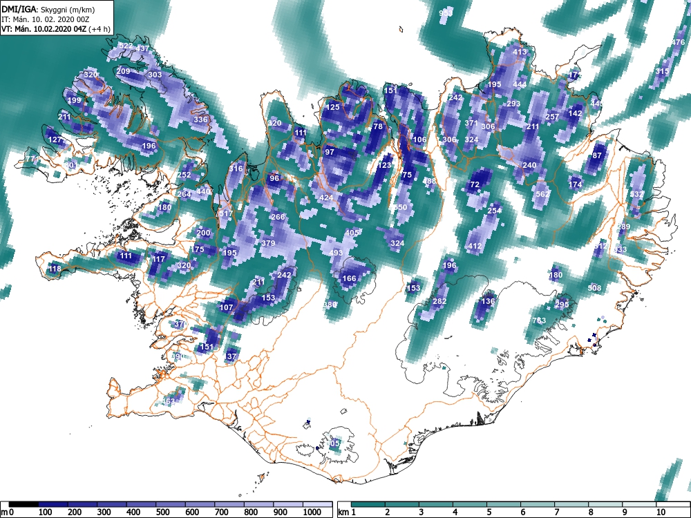Click the visibility value '117' on the map

158,259
